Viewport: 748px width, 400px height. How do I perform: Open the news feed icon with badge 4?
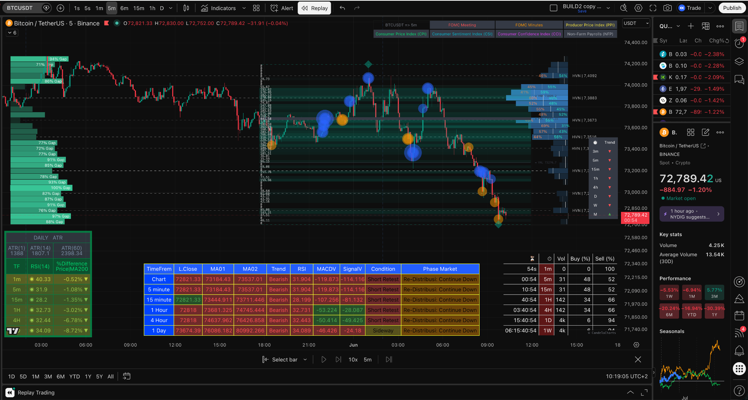pos(739,333)
